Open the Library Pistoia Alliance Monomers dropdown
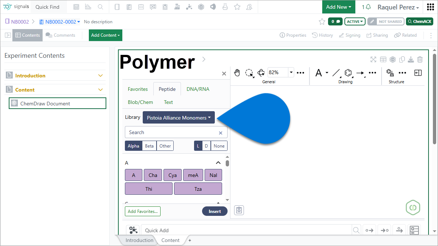438x246 pixels. point(179,118)
